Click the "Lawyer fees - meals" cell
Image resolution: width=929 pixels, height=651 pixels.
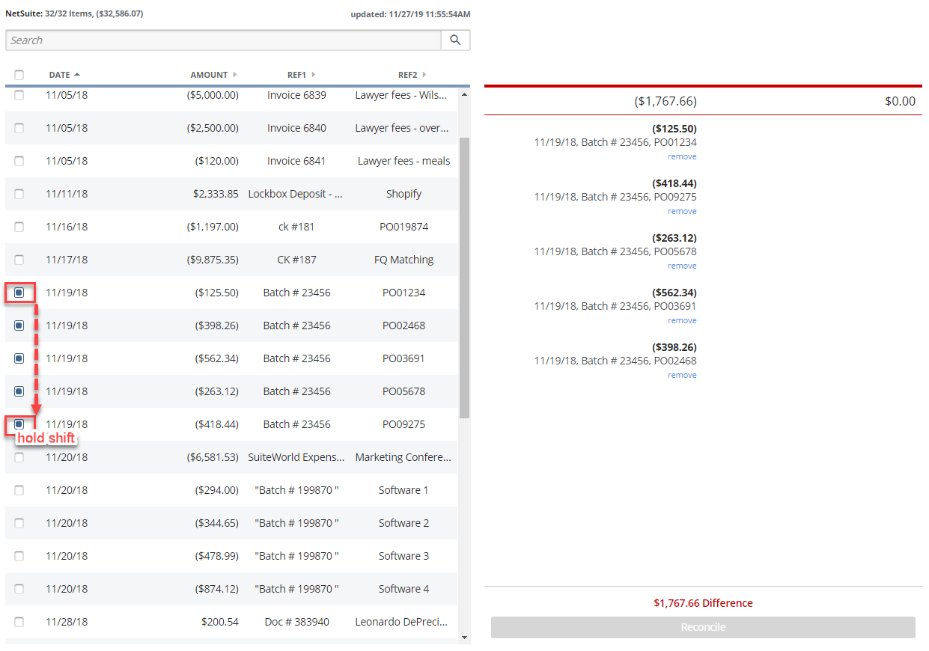pos(404,161)
